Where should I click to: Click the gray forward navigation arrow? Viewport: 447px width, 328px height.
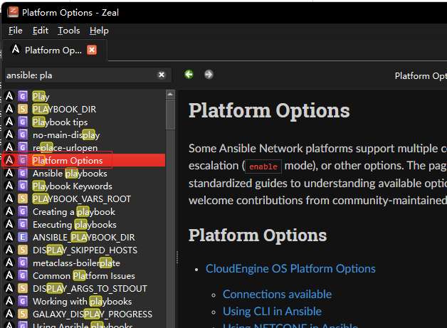click(209, 75)
